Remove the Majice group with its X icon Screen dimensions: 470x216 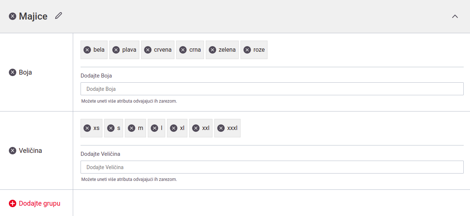[x=13, y=16]
